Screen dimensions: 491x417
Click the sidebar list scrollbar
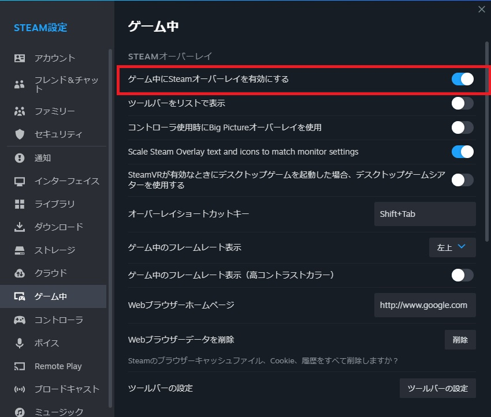point(110,228)
